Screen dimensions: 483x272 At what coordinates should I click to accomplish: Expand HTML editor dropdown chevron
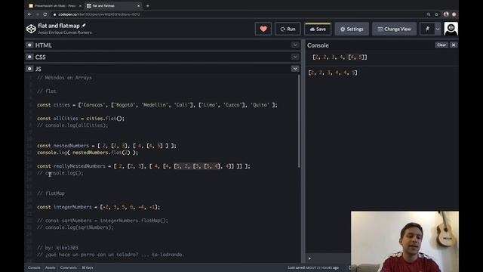click(x=295, y=45)
